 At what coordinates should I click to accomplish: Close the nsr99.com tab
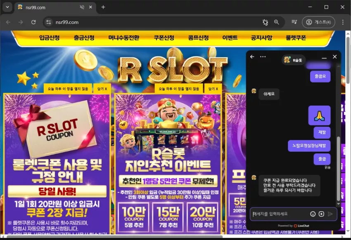(x=90, y=7)
